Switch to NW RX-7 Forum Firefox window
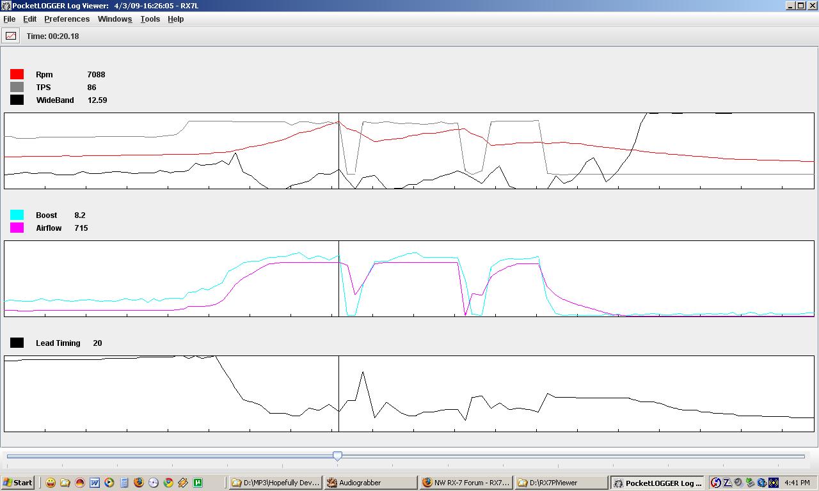The height and width of the screenshot is (491, 819). tap(465, 483)
